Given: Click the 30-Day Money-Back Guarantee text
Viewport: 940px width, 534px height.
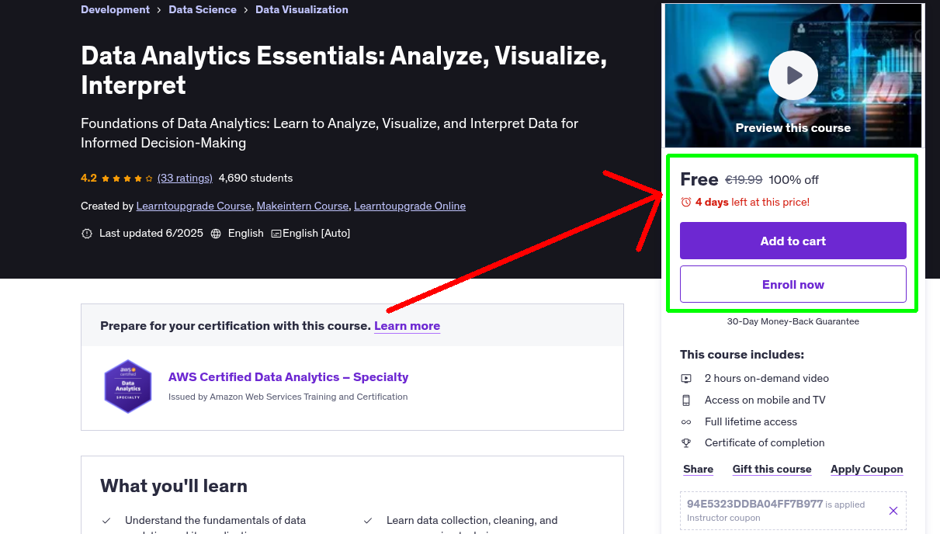Looking at the screenshot, I should tap(793, 321).
